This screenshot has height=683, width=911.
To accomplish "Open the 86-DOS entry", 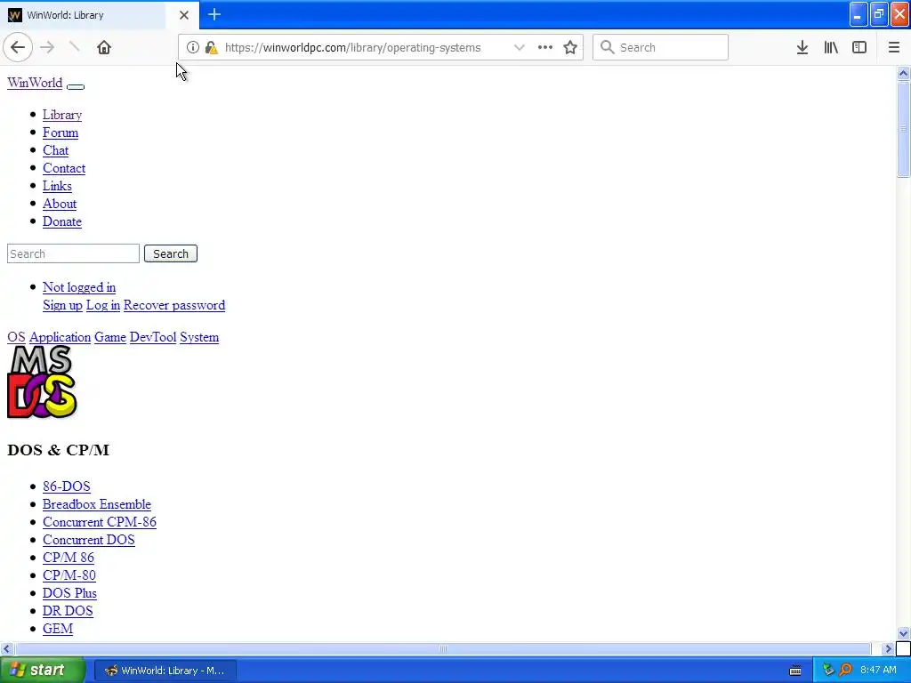I will coord(66,486).
